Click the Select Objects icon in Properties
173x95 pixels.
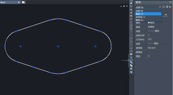[167, 7]
